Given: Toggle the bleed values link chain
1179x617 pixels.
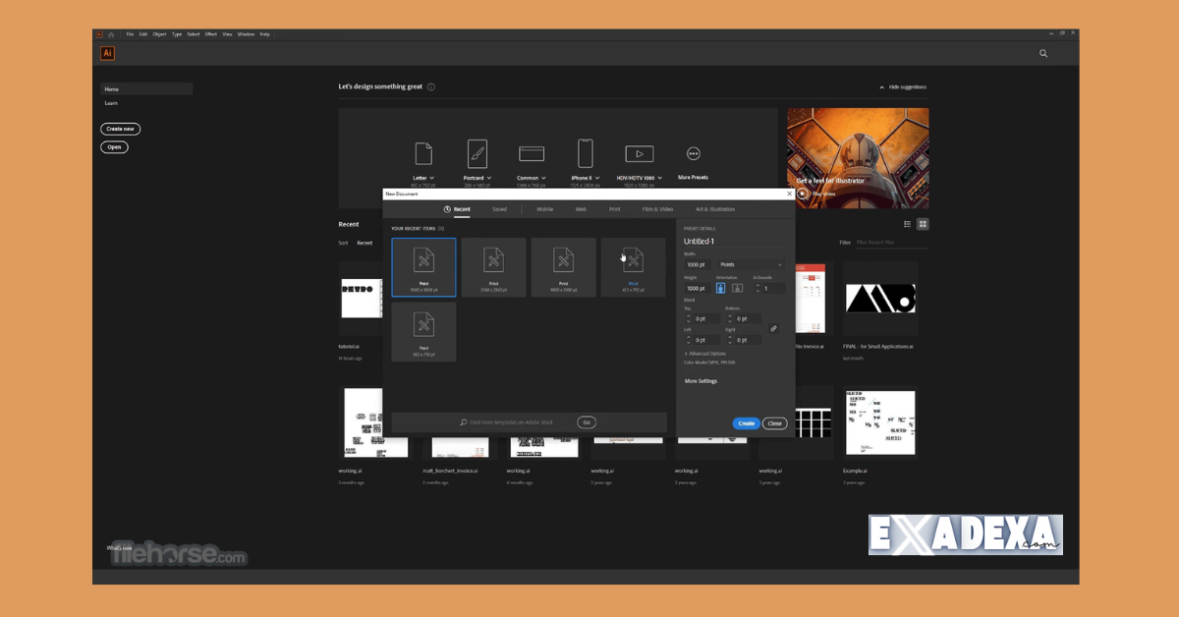Looking at the screenshot, I should tap(773, 329).
